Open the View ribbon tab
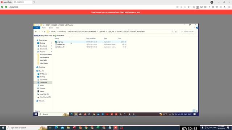This screenshot has width=232, height=130. [58, 28]
